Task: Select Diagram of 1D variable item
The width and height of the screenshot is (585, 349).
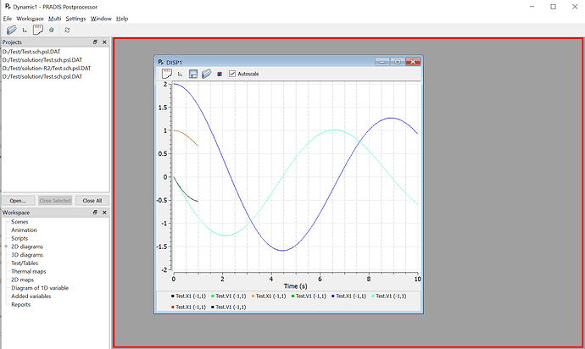Action: coord(40,288)
